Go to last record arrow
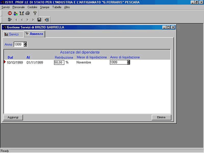This screenshot has width=204, height=153. 33,20
